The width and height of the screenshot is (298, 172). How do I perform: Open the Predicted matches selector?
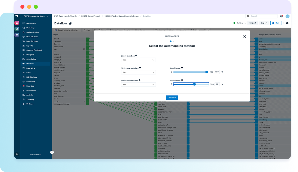point(138,84)
